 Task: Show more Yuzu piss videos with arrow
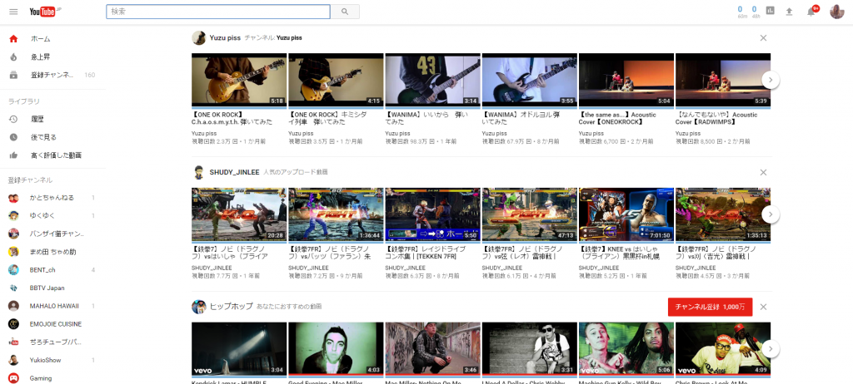tap(771, 80)
